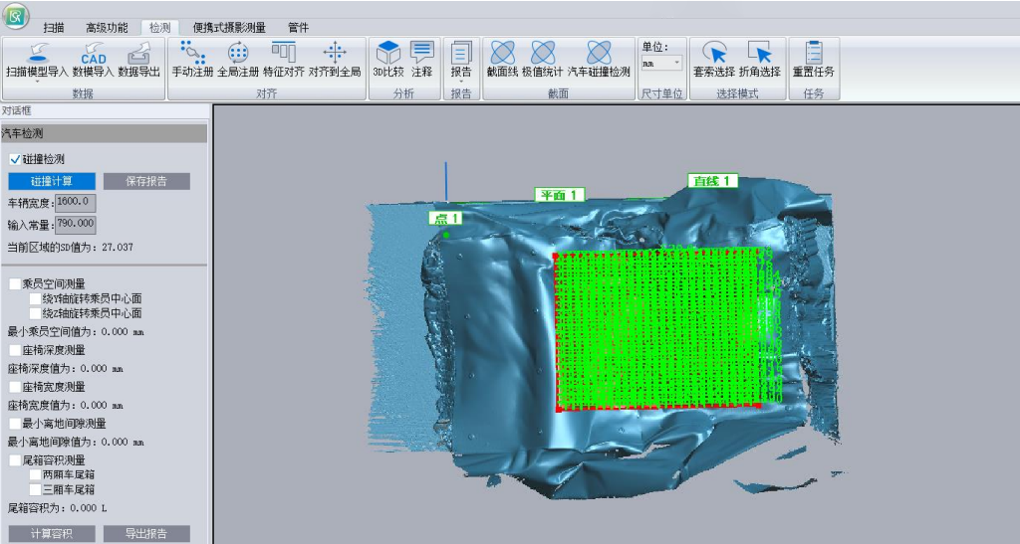Select the 特征对齐 feature alignment tool

pos(284,54)
